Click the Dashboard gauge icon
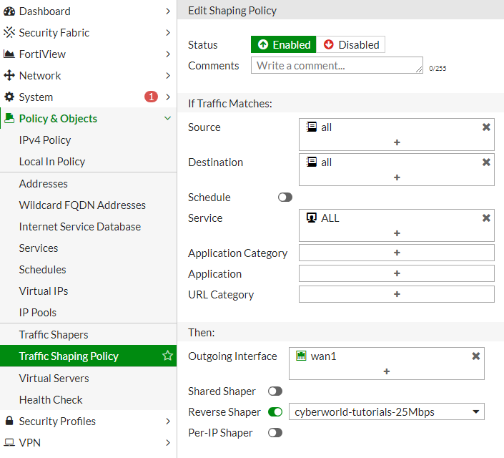 click(x=9, y=11)
